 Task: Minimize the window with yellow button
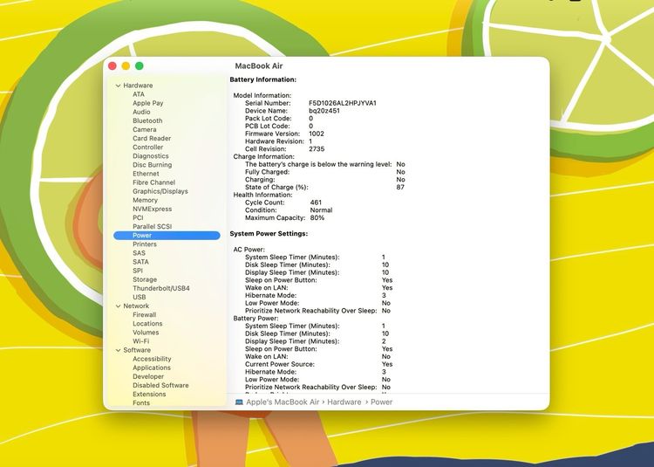tap(126, 66)
